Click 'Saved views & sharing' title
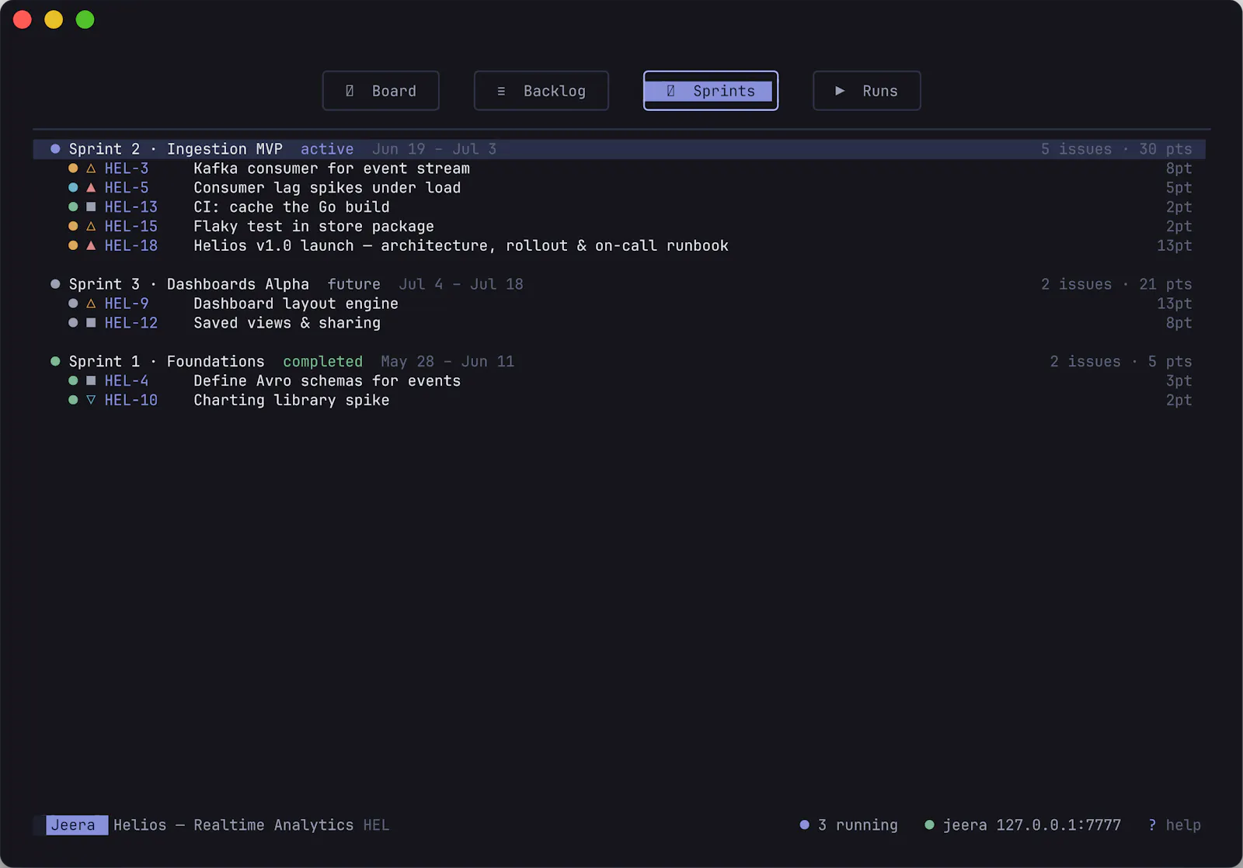 point(287,323)
